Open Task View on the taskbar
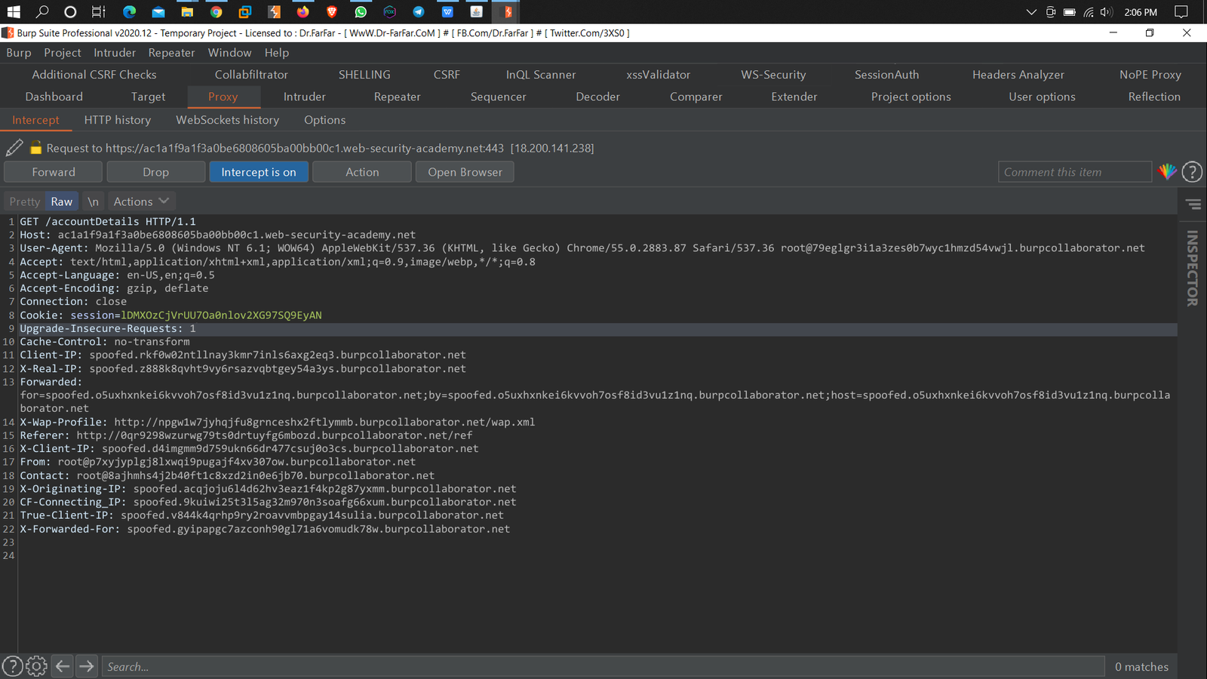 click(99, 12)
